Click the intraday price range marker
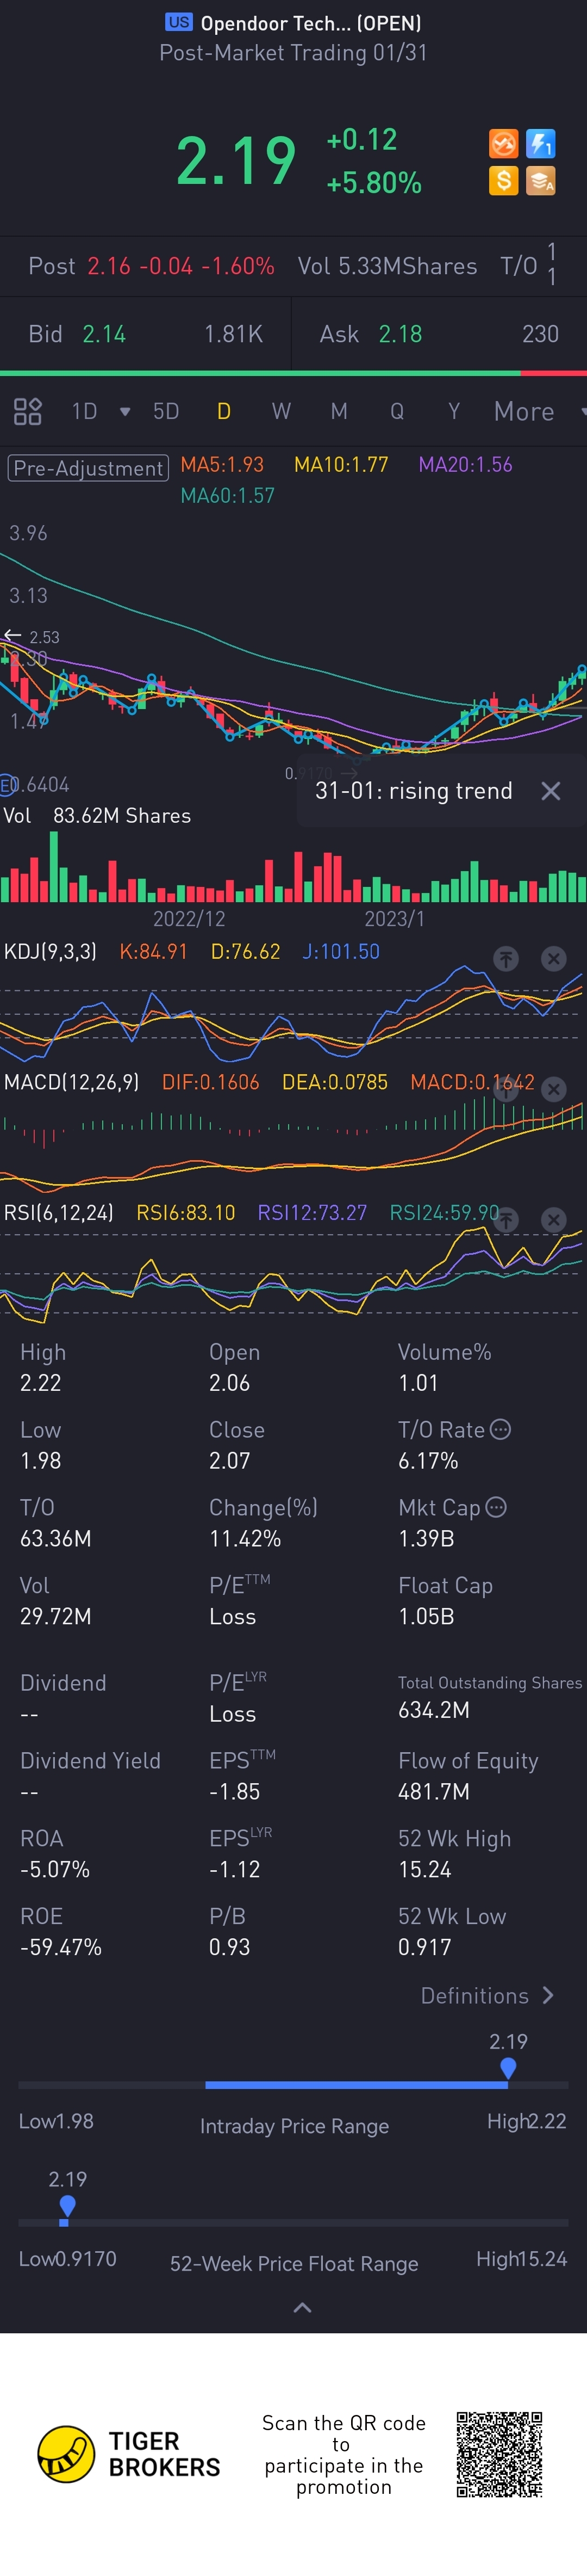The image size is (587, 2576). pyautogui.click(x=508, y=2069)
